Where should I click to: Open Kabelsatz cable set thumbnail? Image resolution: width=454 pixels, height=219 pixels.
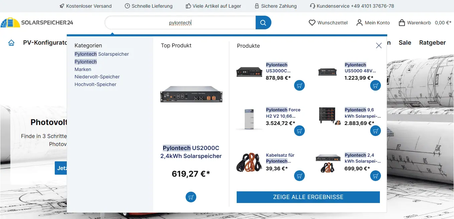point(249,163)
